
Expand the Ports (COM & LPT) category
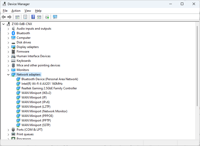[8, 130]
